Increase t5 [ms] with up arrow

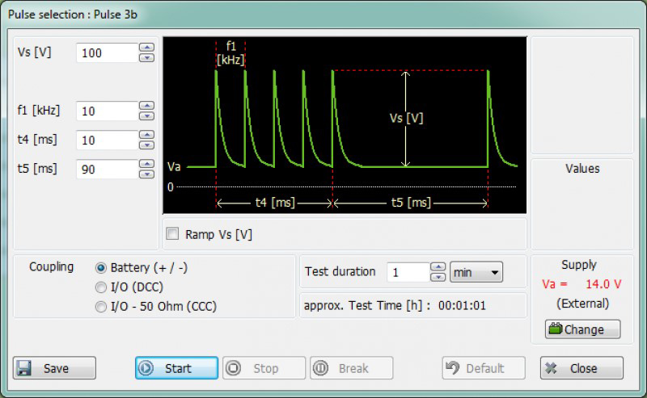[147, 165]
